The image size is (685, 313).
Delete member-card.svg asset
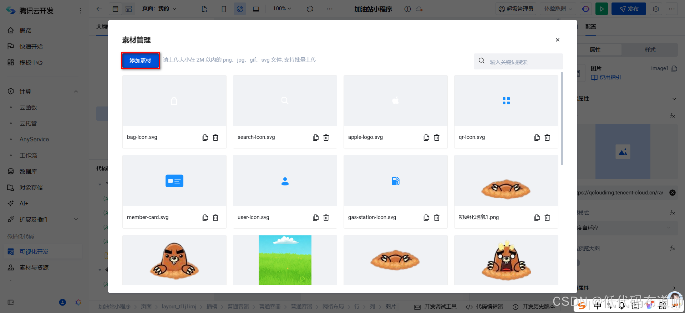click(x=215, y=218)
